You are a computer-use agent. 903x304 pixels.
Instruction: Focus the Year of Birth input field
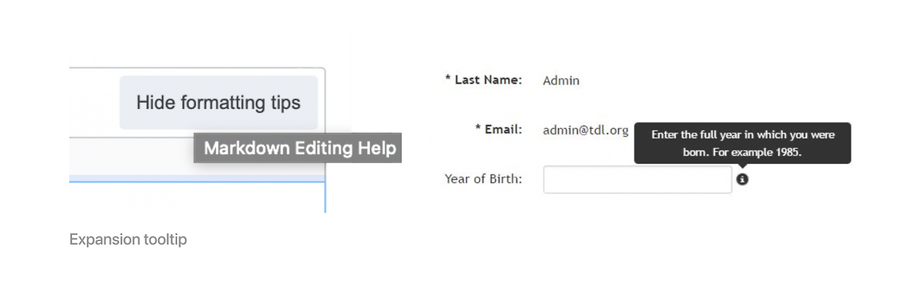637,179
